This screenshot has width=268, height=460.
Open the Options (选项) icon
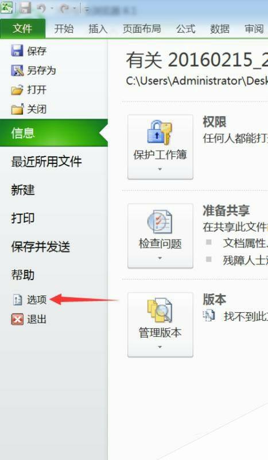tap(18, 300)
